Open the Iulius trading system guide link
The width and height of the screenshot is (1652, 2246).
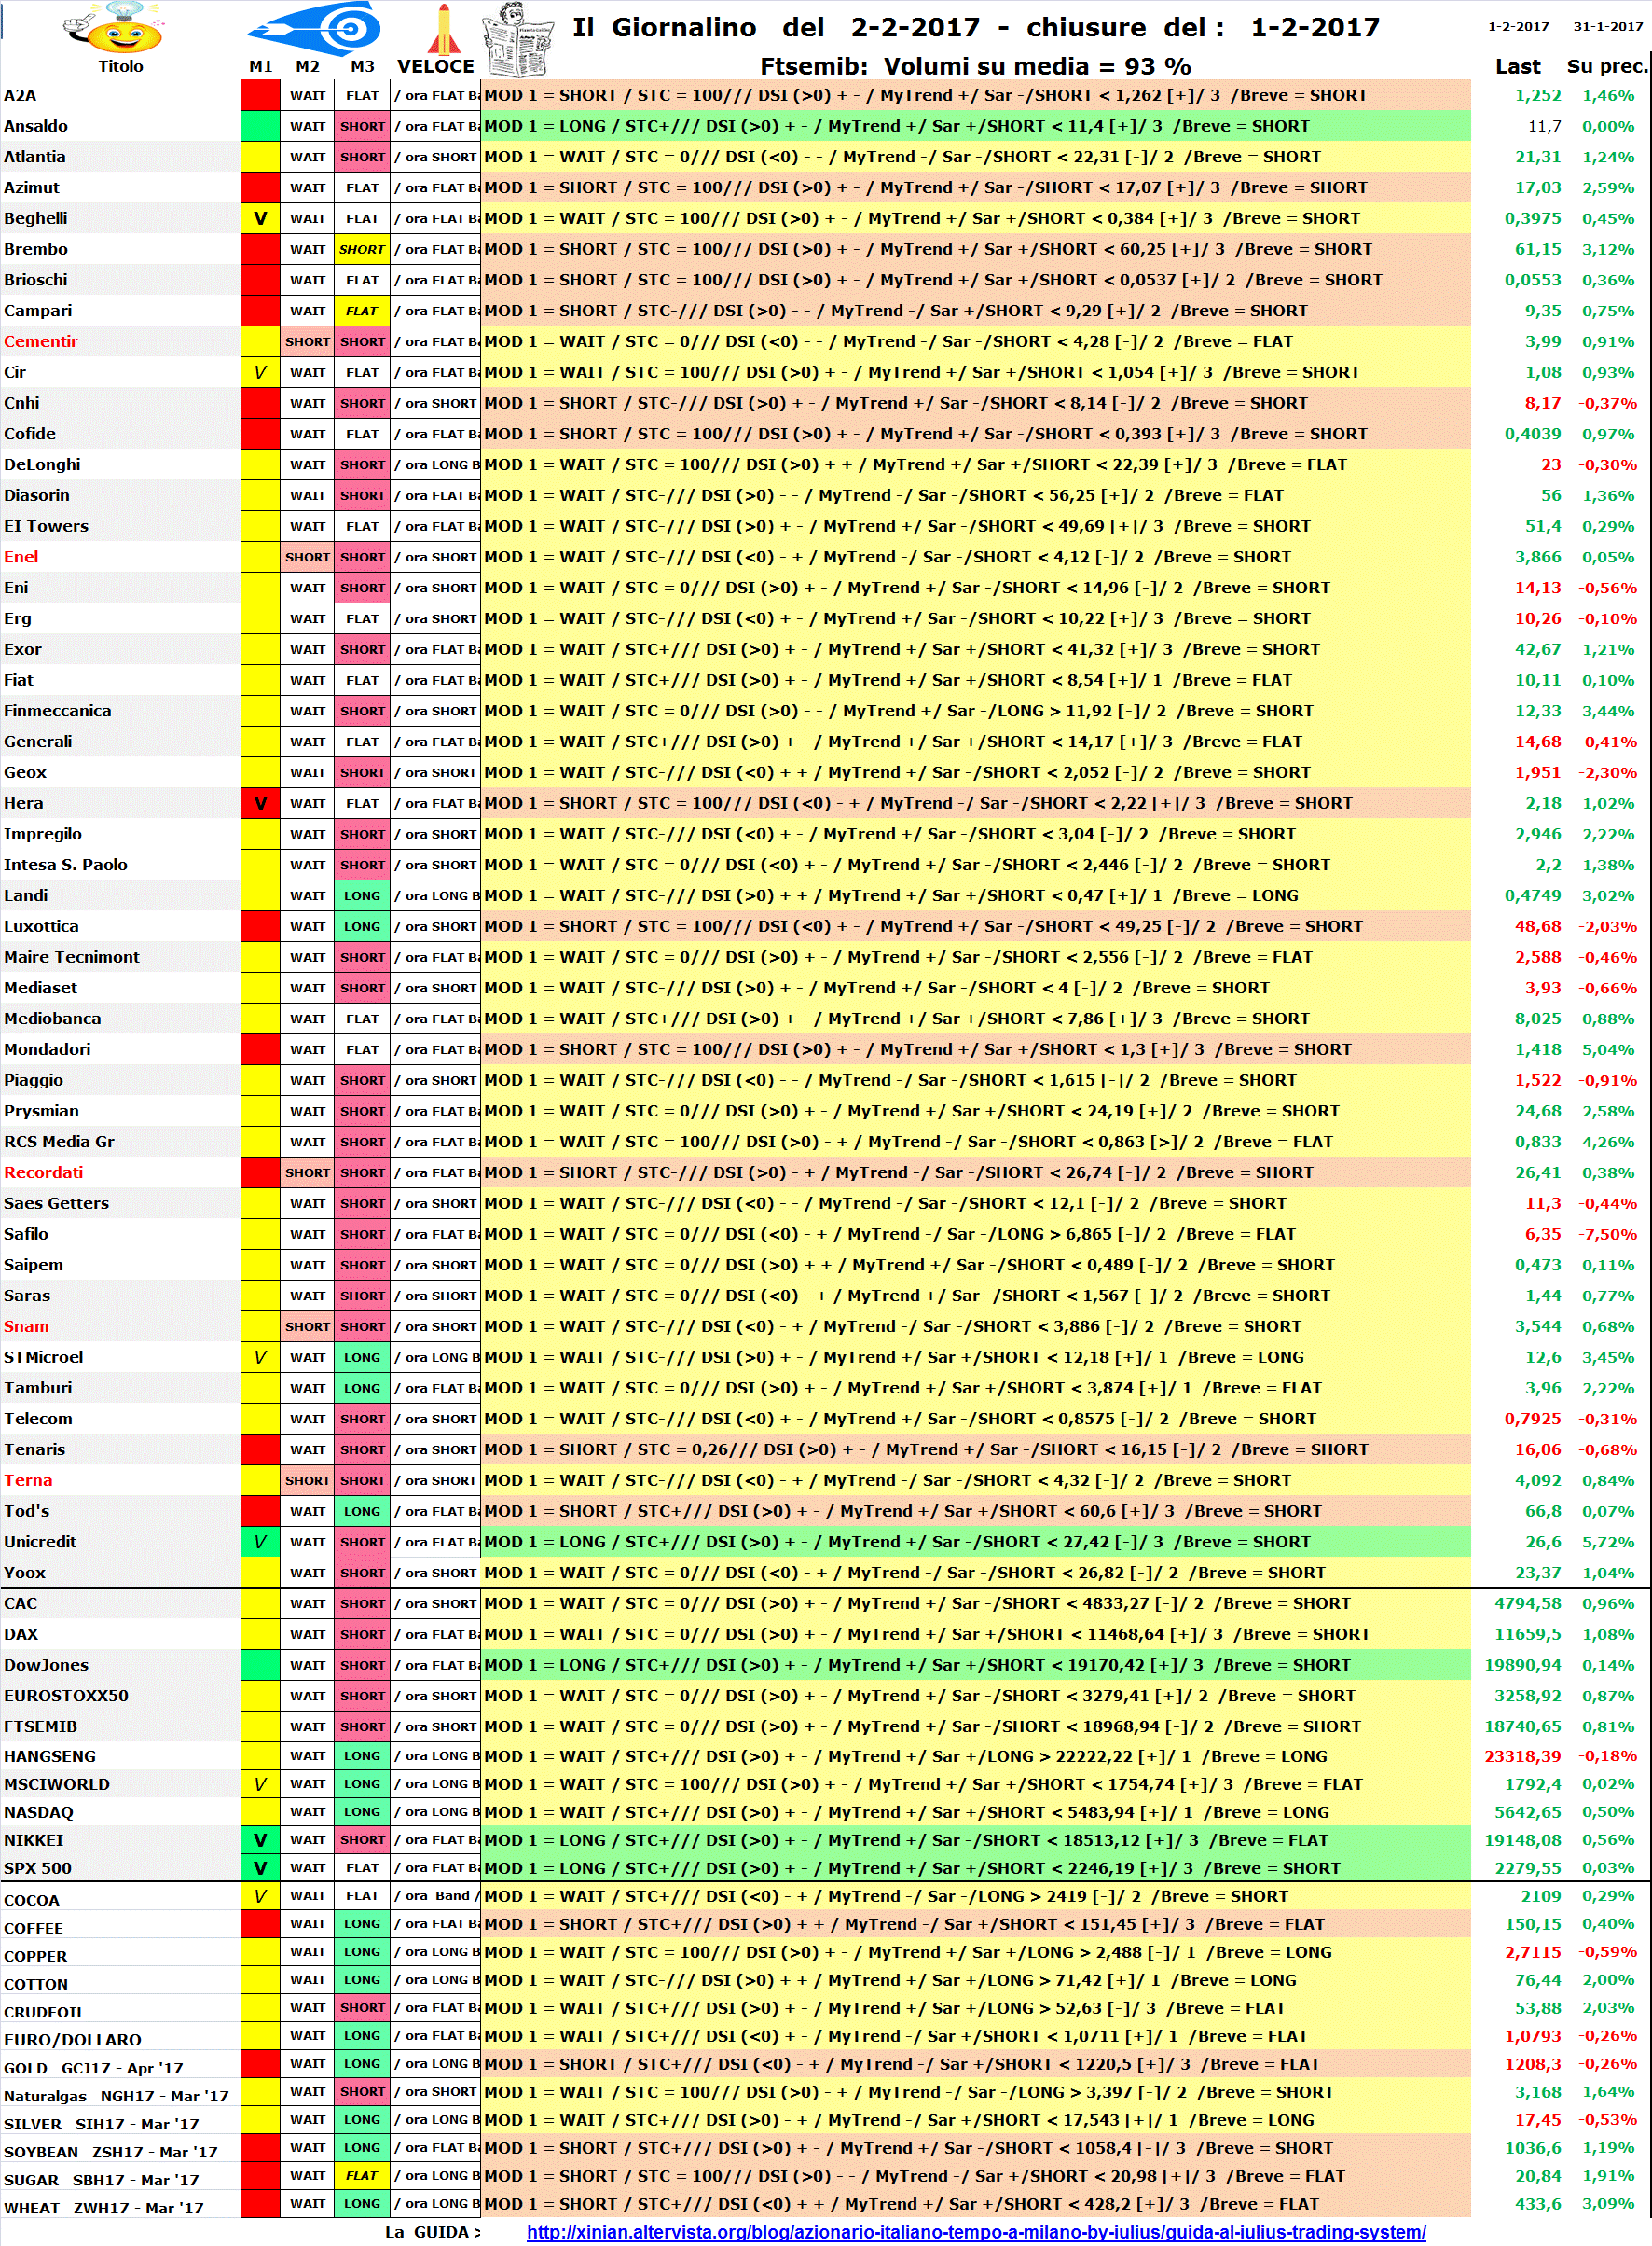tap(976, 2231)
